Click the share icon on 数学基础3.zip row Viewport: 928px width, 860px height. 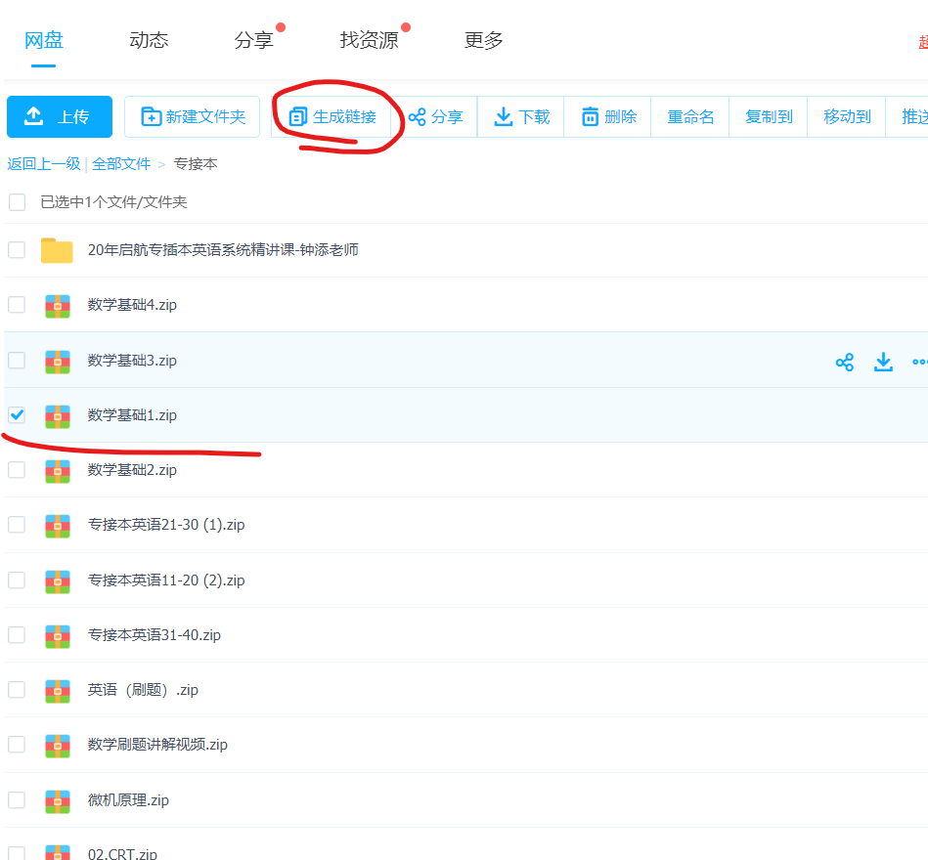click(x=845, y=362)
